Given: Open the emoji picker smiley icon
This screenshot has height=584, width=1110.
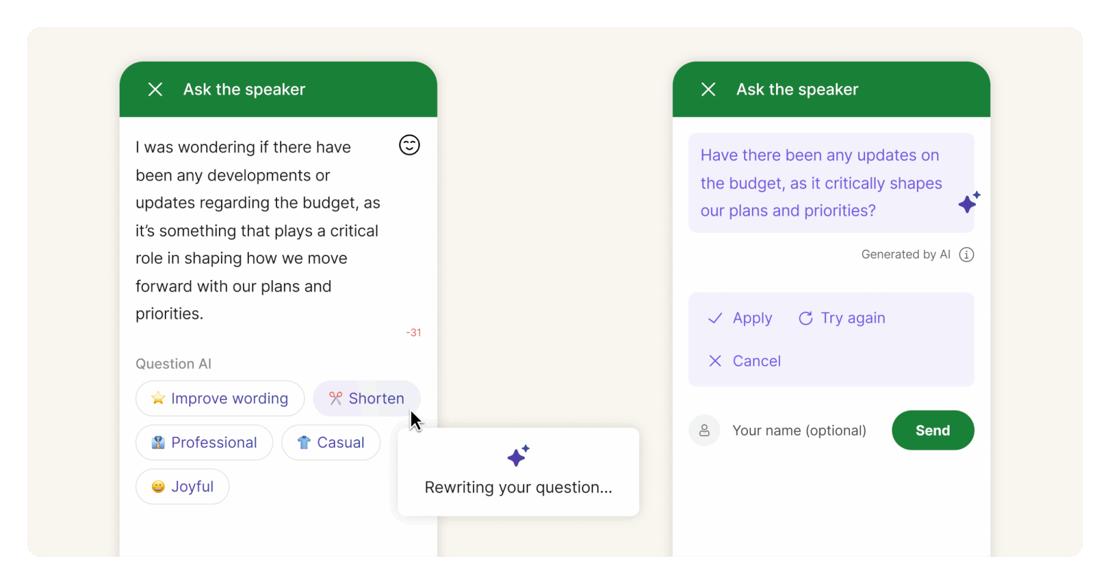Looking at the screenshot, I should pyautogui.click(x=409, y=145).
